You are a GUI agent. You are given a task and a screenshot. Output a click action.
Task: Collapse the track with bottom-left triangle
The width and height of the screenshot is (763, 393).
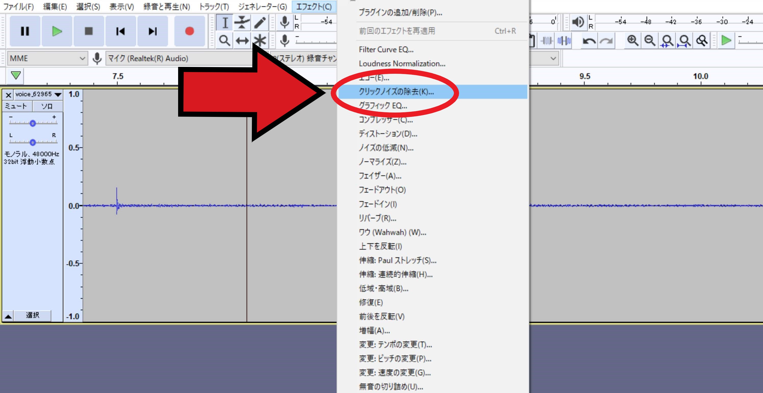[8, 316]
